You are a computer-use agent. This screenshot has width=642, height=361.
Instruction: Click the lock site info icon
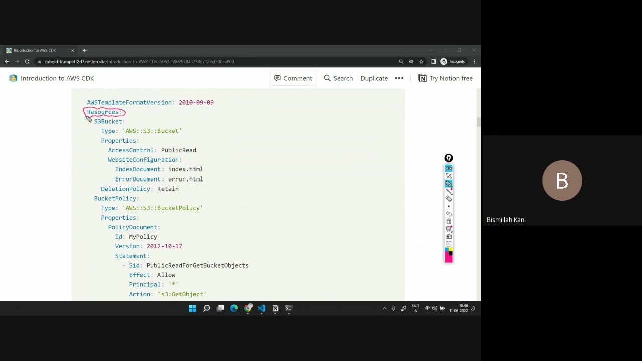point(40,62)
